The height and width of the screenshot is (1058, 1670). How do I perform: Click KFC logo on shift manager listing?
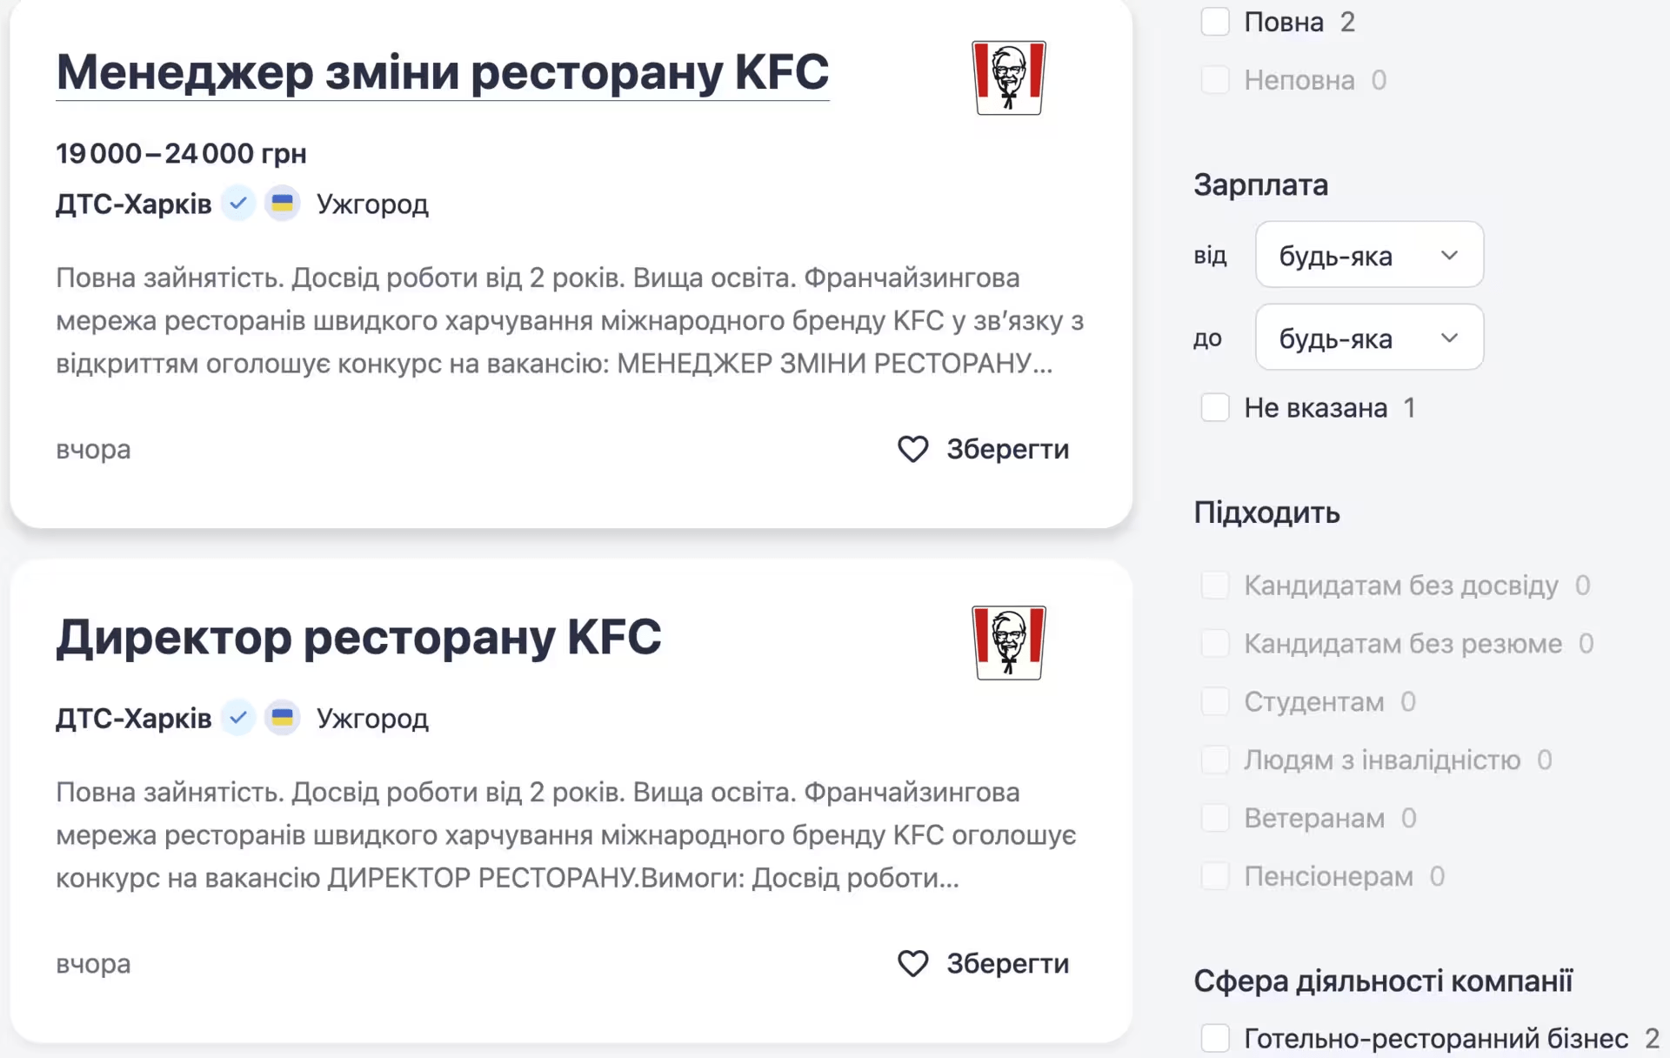[1008, 77]
